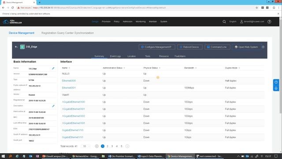Open CloudCampus PowerPoint in taskbar

tap(55, 156)
